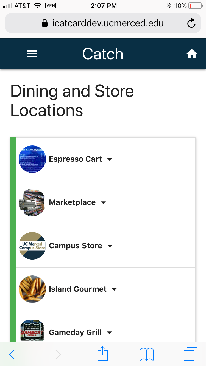Image resolution: width=206 pixels, height=366 pixels.
Task: Click the UC Merced Campus Store logo
Action: coord(32,246)
